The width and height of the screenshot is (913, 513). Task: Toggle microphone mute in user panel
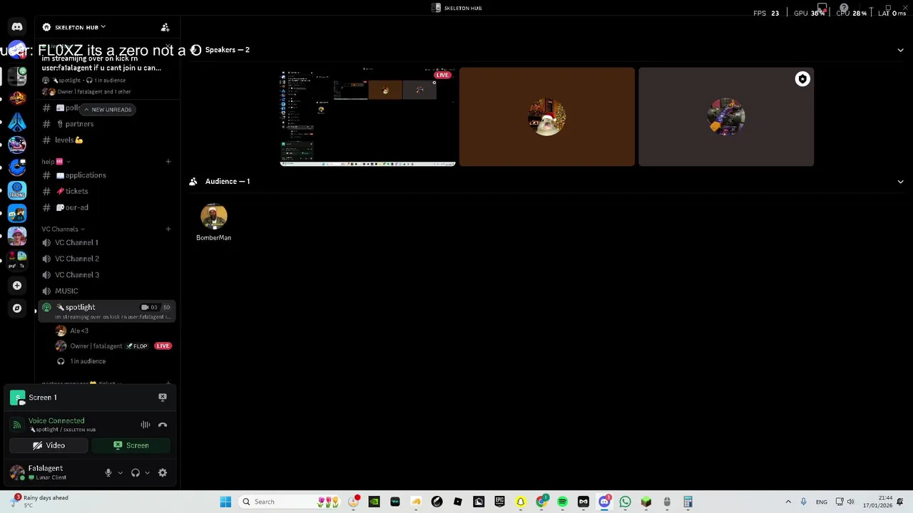pyautogui.click(x=108, y=472)
